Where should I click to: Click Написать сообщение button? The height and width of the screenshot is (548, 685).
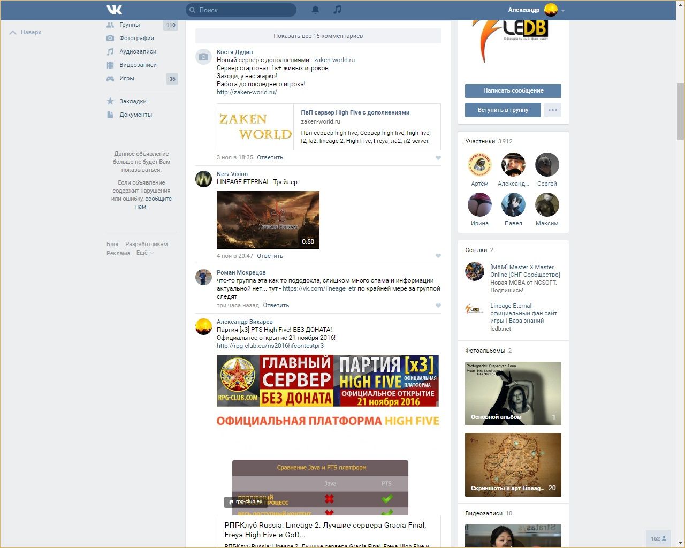(x=513, y=91)
